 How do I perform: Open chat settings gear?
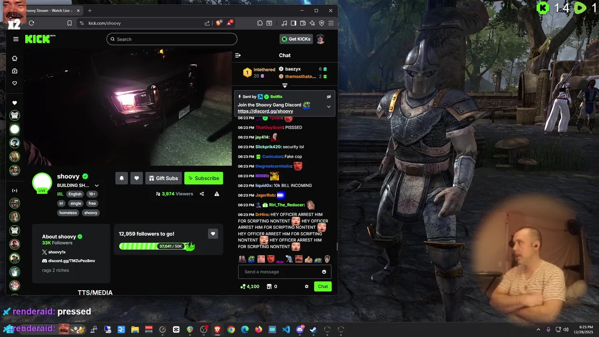click(x=307, y=286)
